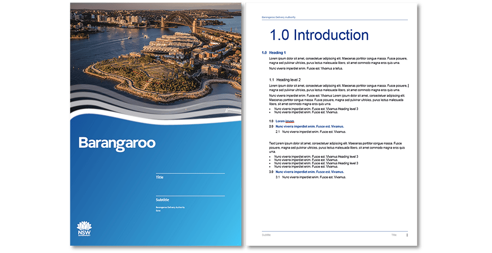
Task: Select the 3.0 Nunc viverra numbered heading
Action: pyautogui.click(x=307, y=172)
